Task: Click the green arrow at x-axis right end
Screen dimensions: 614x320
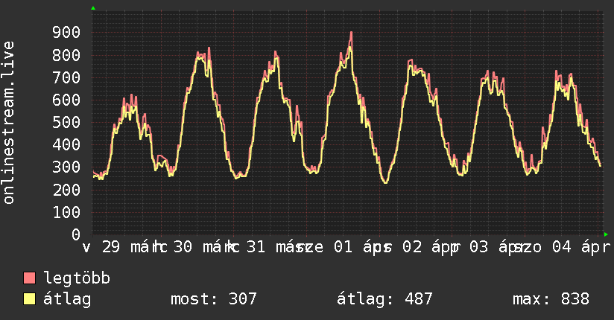Action: pyautogui.click(x=606, y=234)
